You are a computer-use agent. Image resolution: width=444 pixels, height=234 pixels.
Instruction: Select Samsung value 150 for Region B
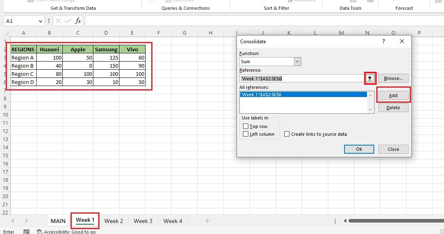(106, 66)
